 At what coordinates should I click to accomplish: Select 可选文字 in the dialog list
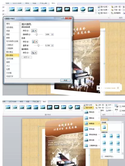pos(12,76)
